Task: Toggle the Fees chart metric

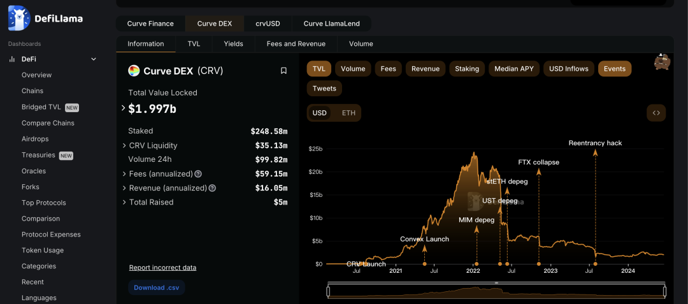Action: point(389,69)
